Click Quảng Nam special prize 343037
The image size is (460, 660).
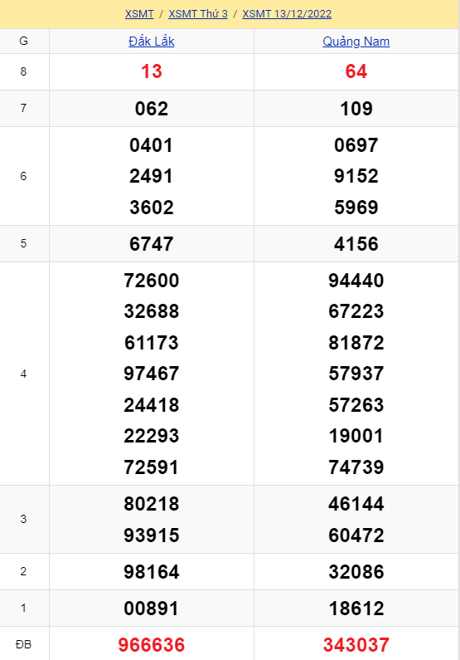tap(356, 645)
